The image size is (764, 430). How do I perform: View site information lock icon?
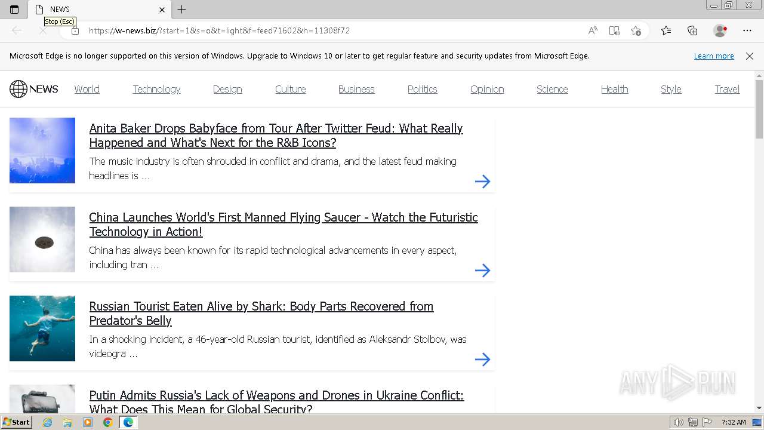(75, 30)
